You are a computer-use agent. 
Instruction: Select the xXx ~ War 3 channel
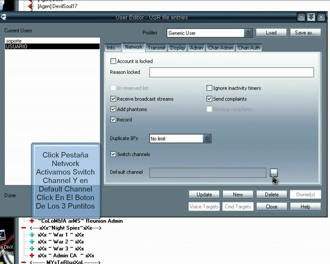coord(61,249)
